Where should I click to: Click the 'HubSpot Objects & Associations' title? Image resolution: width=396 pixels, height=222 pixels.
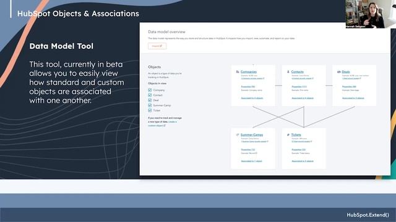point(78,14)
